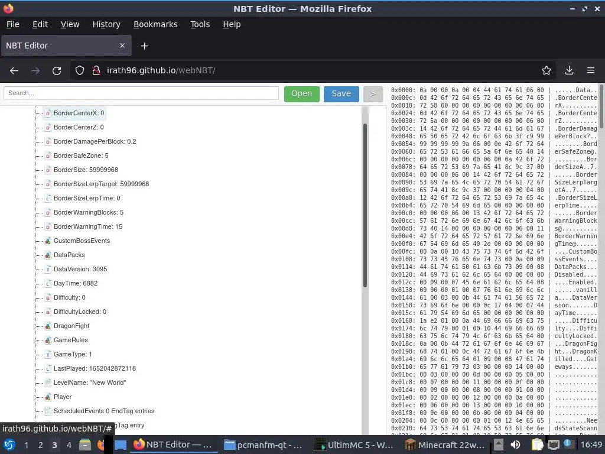This screenshot has width=605, height=454.
Task: Select the BorderDamagePerBlock: 0.2 entry
Action: coord(95,142)
